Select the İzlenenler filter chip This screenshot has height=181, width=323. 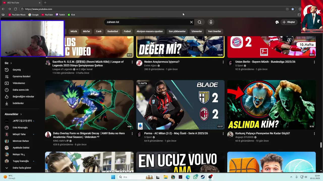197,31
